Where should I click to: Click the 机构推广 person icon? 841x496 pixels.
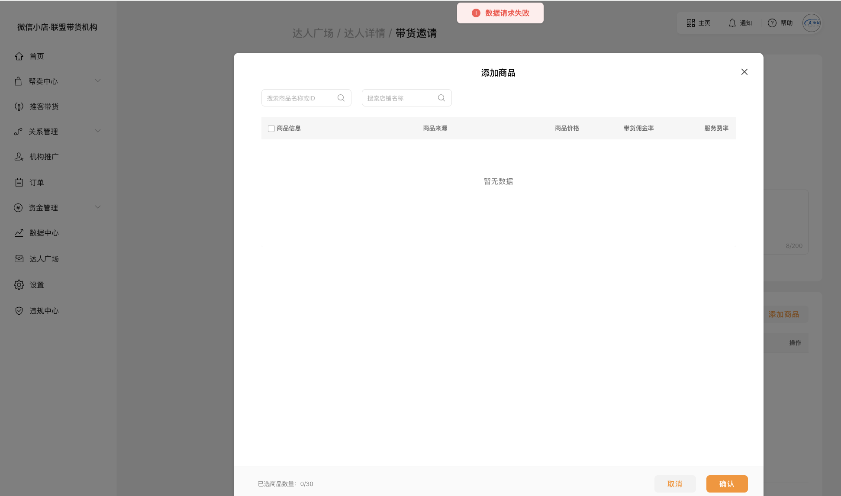19,157
